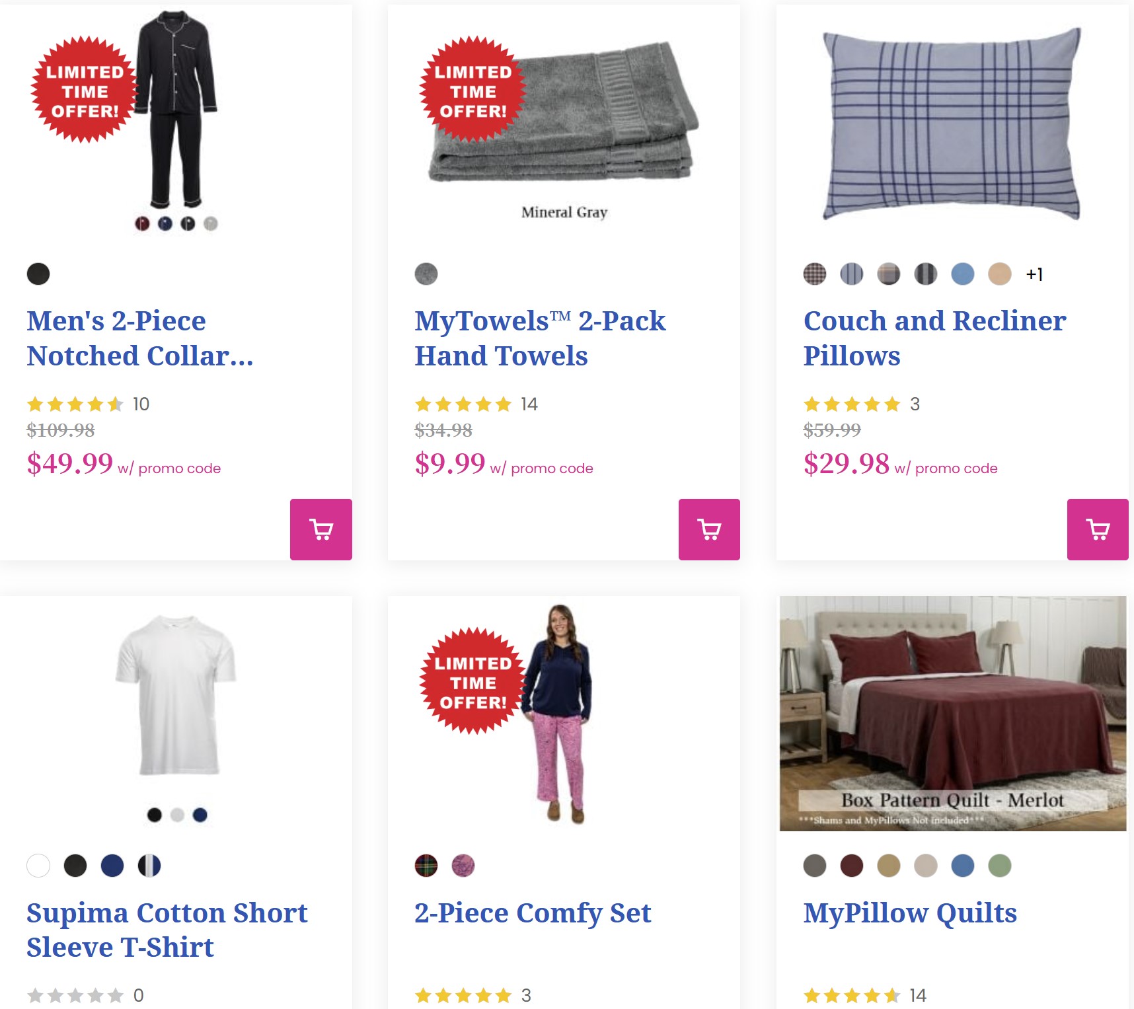Open Men's 2-Piece Notched Collar product link
The image size is (1134, 1009).
(140, 338)
